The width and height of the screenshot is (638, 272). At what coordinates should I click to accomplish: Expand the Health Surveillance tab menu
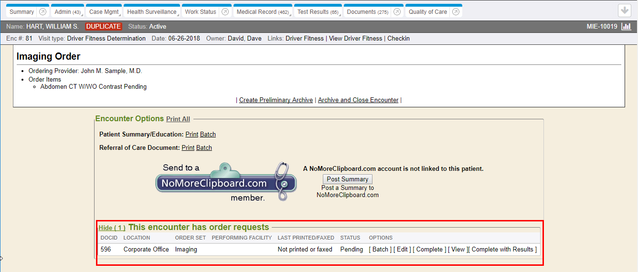pos(152,12)
